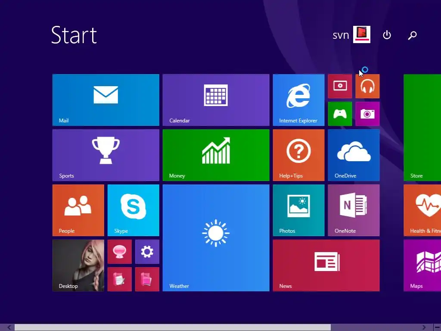The height and width of the screenshot is (331, 441).
Task: Click the zoom-out minus button at bottom right
Action: pos(437,328)
